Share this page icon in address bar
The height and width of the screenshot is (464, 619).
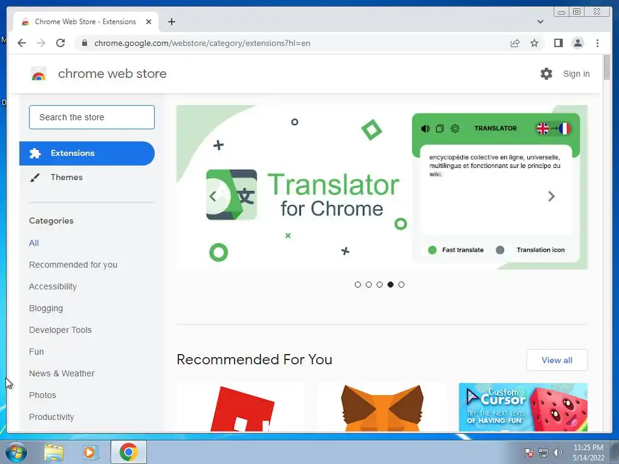[x=515, y=43]
